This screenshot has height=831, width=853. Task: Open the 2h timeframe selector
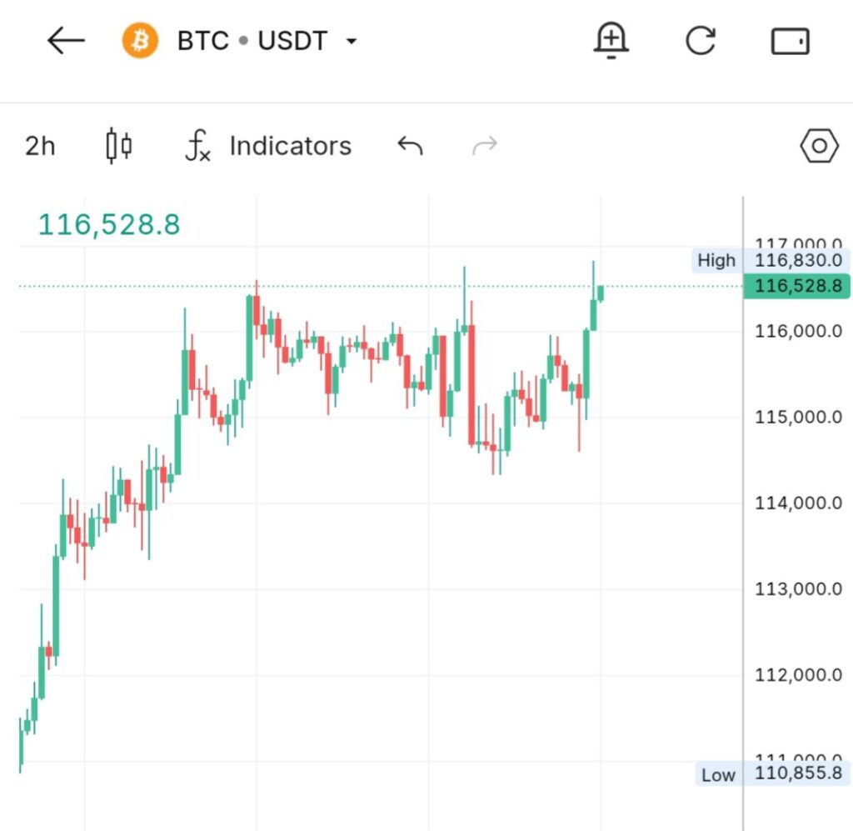(x=40, y=146)
